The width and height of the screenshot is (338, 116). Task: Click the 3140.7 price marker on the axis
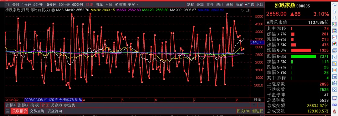coord(256,43)
